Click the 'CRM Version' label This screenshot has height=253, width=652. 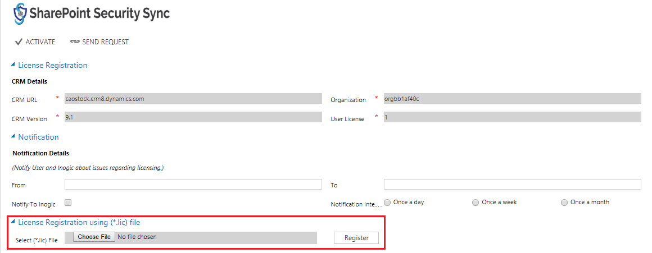(29, 119)
